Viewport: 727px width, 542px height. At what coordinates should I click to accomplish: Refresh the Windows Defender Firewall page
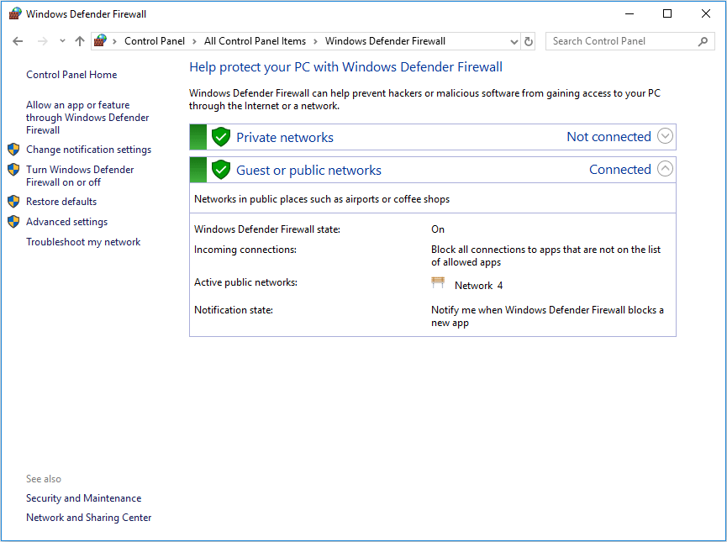[528, 42]
